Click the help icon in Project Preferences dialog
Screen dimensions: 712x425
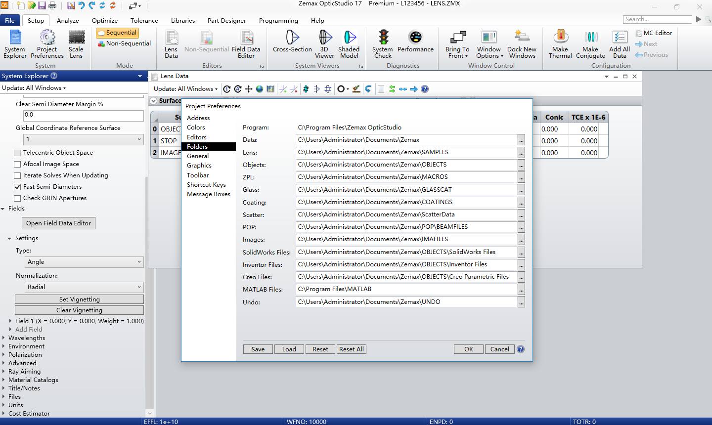point(521,349)
